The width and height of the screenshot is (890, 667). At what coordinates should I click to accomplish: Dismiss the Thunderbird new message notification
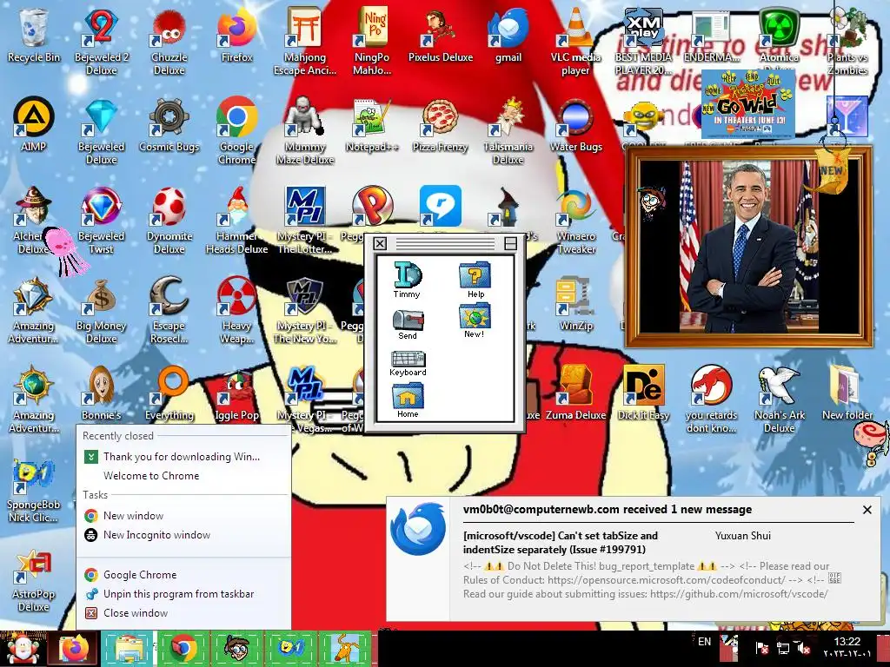tap(867, 510)
